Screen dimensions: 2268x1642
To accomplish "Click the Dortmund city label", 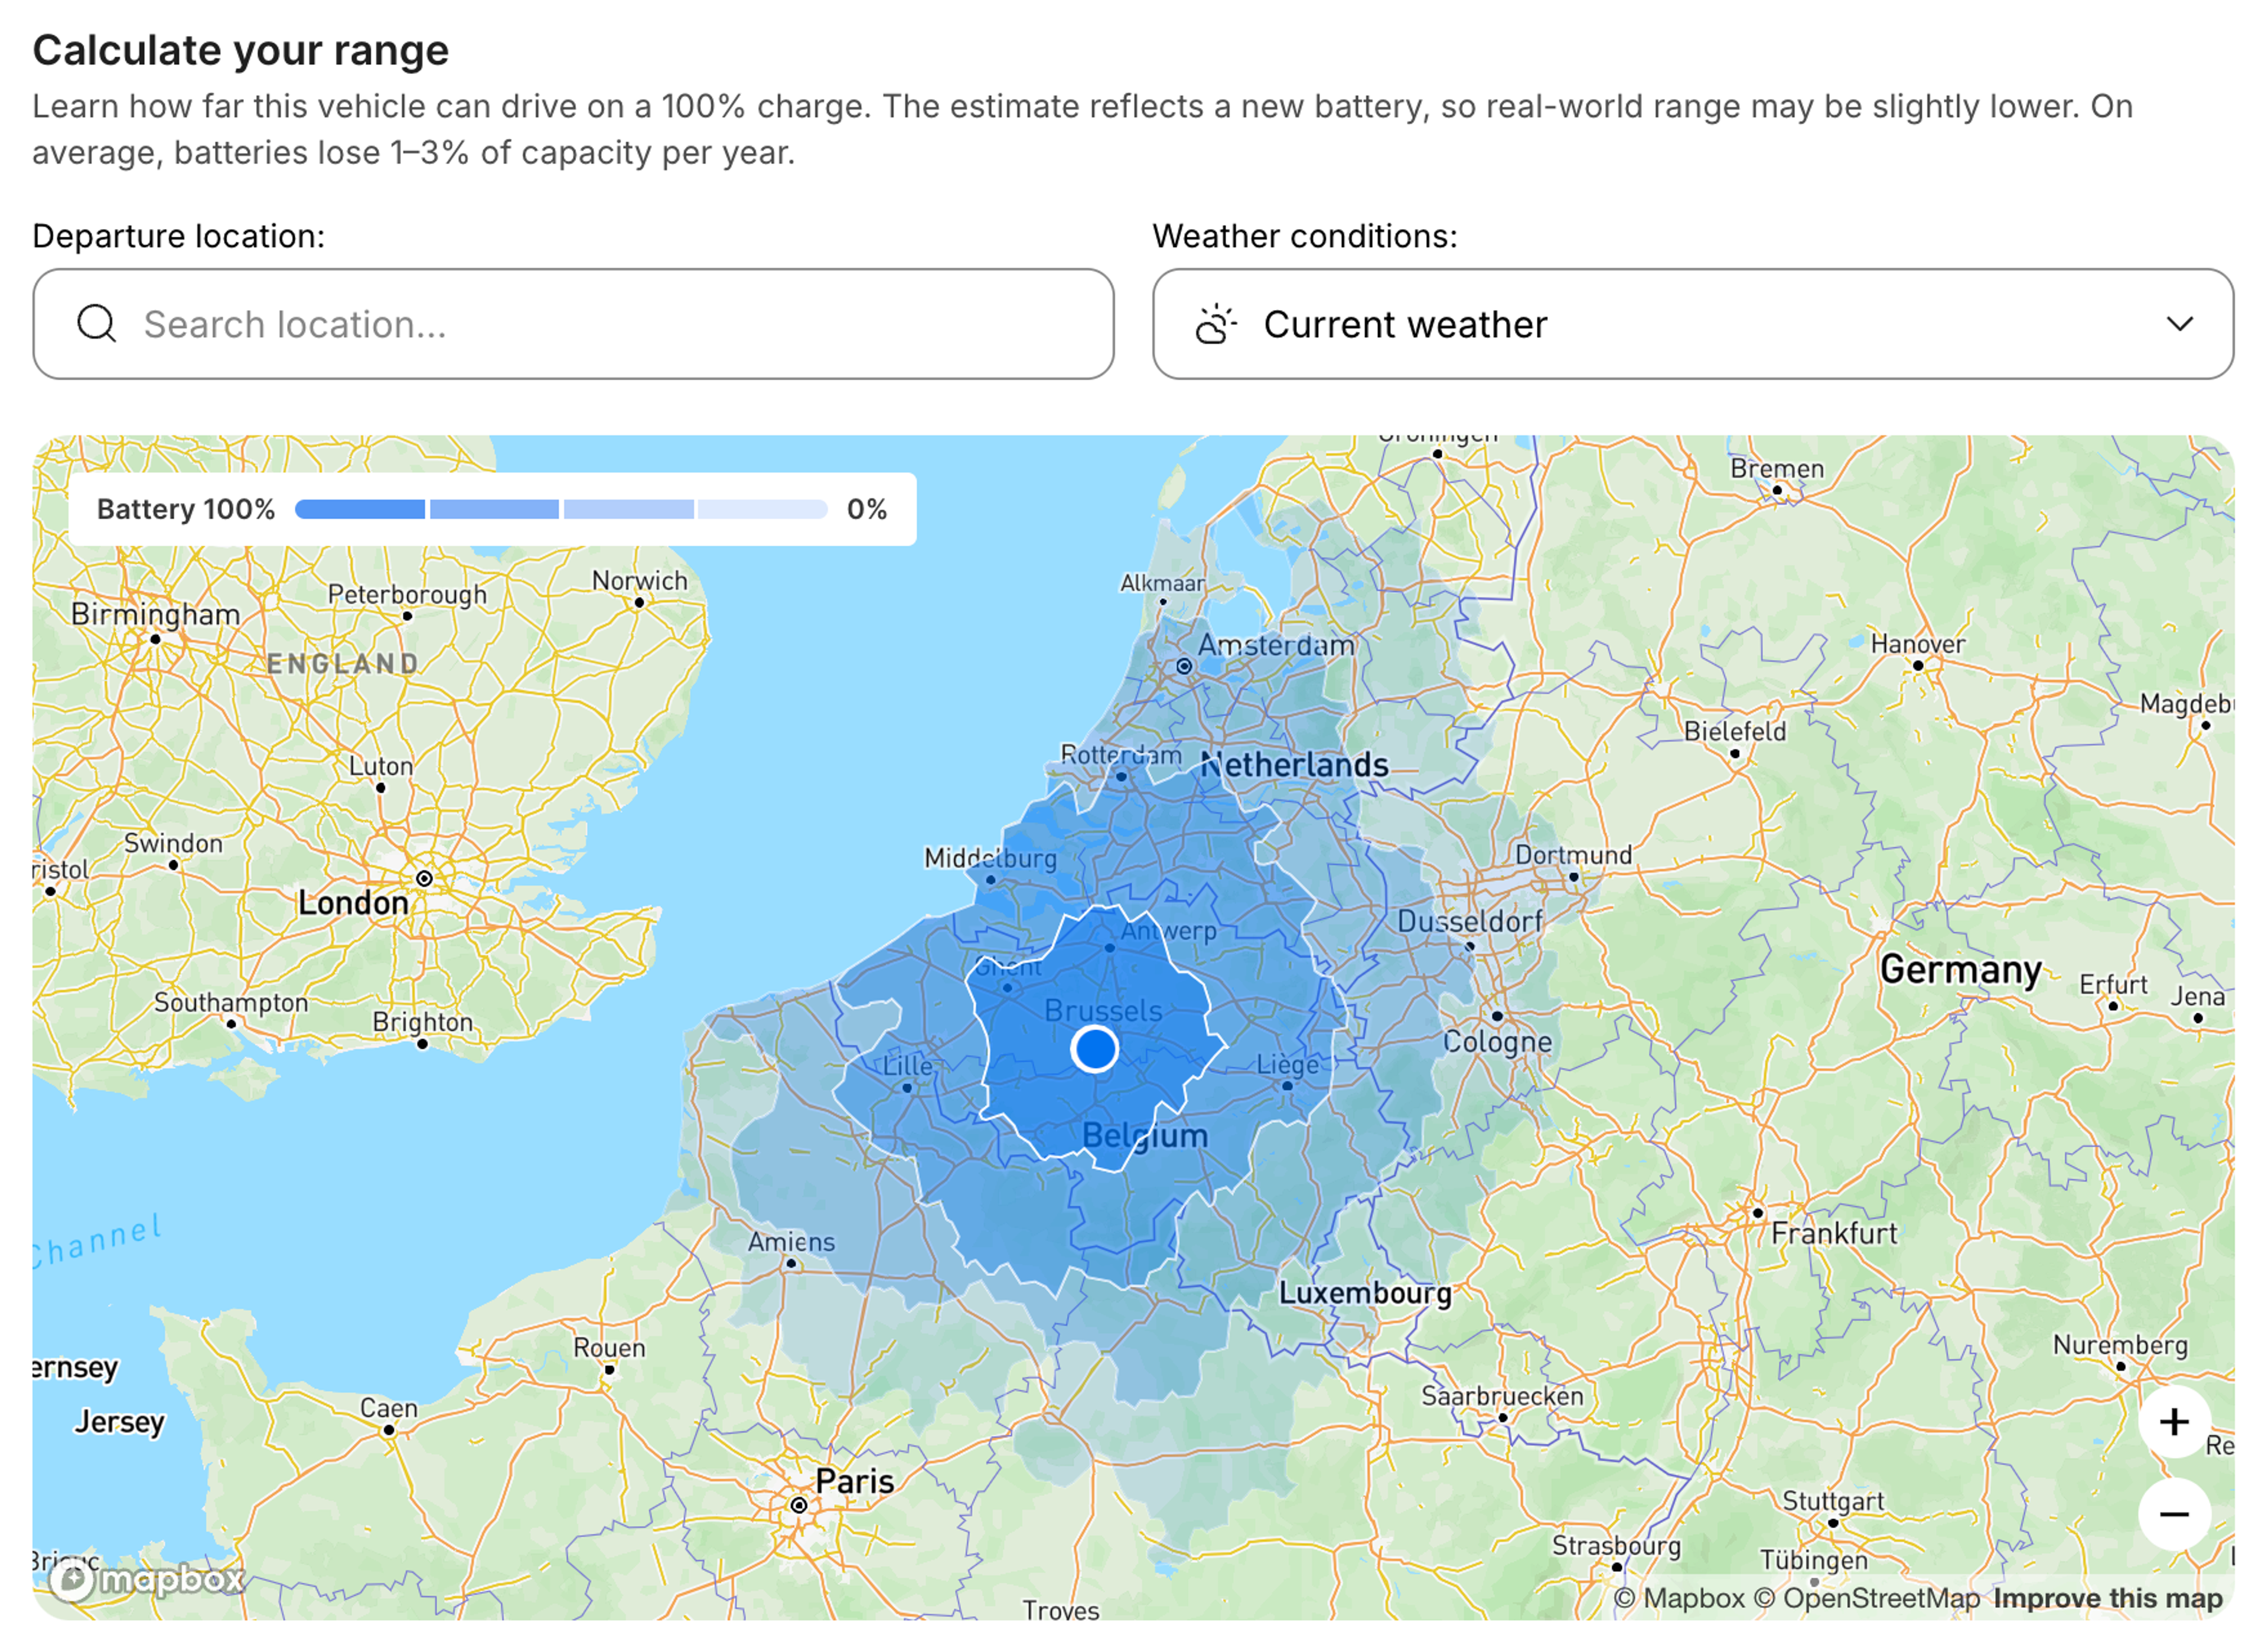I will [1573, 856].
